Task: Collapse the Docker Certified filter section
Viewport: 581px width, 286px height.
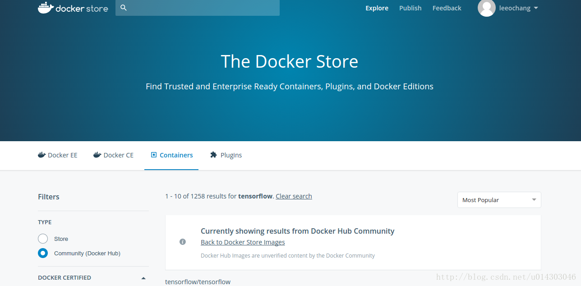Action: coord(143,278)
